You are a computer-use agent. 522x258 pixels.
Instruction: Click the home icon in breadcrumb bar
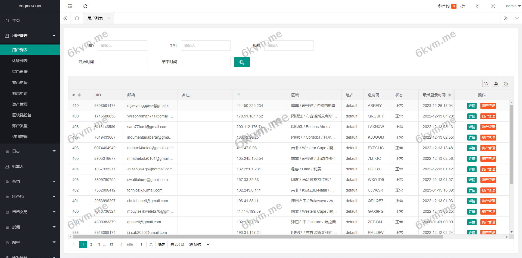(77, 18)
